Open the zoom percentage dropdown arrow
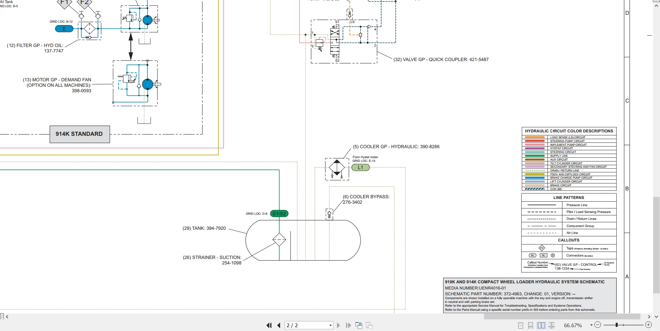This screenshot has height=331, width=660. [591, 325]
